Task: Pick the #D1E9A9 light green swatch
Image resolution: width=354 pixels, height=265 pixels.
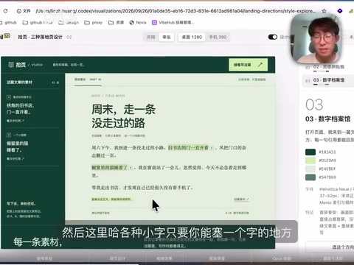Action: [x=310, y=160]
